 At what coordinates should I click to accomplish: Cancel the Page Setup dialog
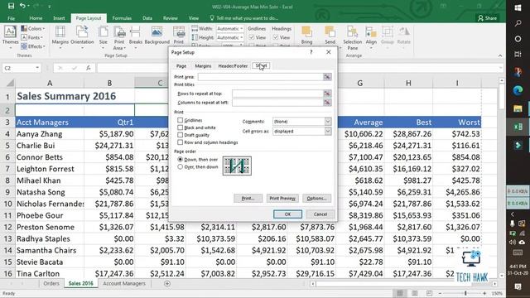click(x=320, y=214)
